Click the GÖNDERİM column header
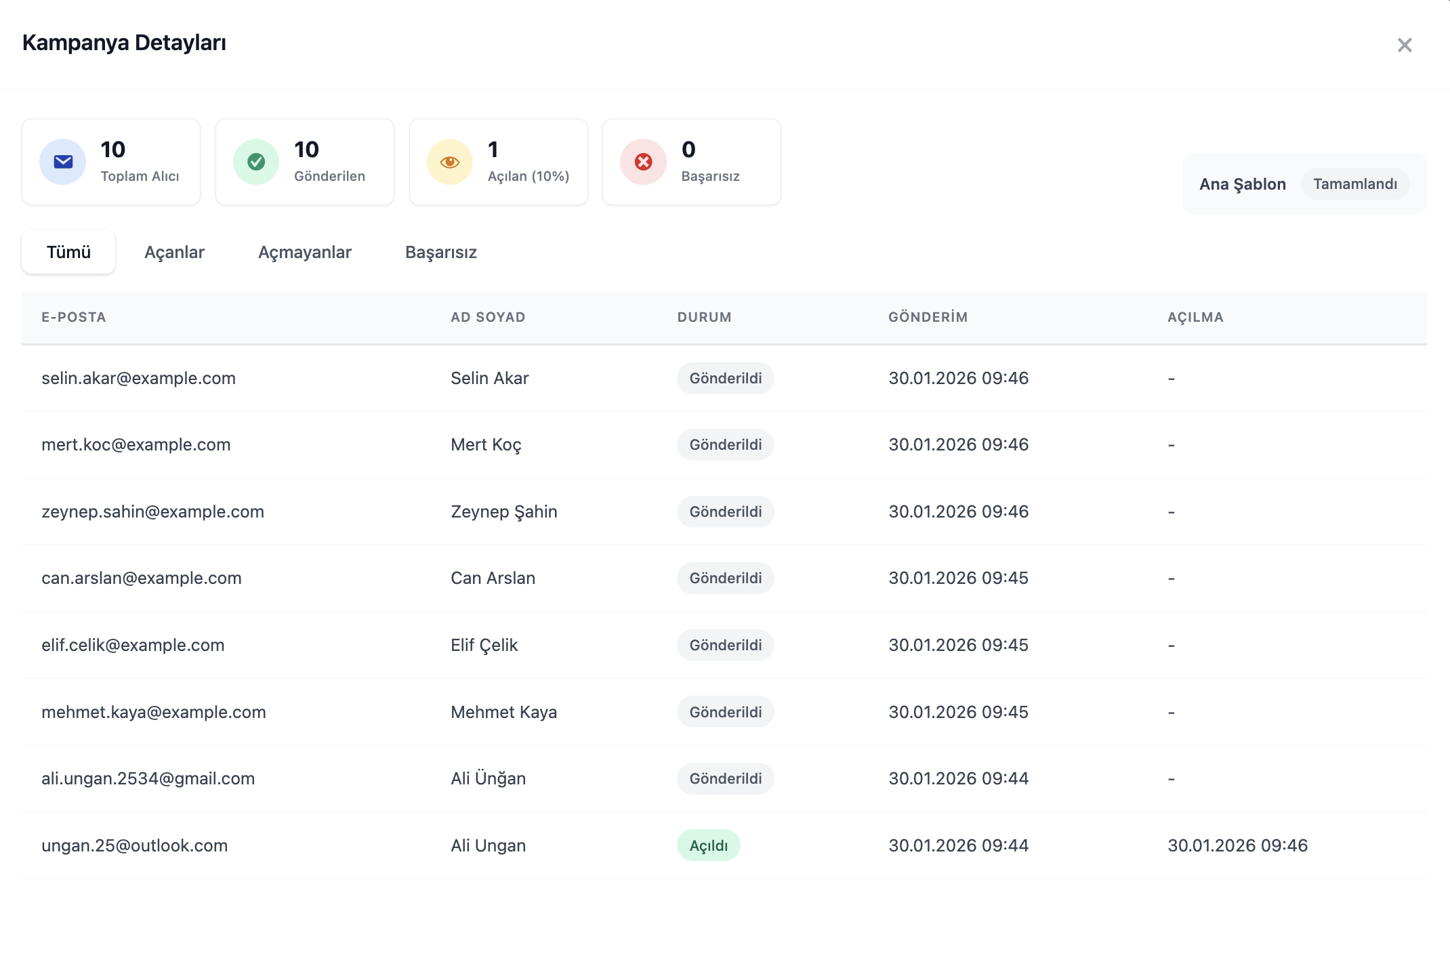Viewport: 1450px width, 970px height. click(x=928, y=317)
